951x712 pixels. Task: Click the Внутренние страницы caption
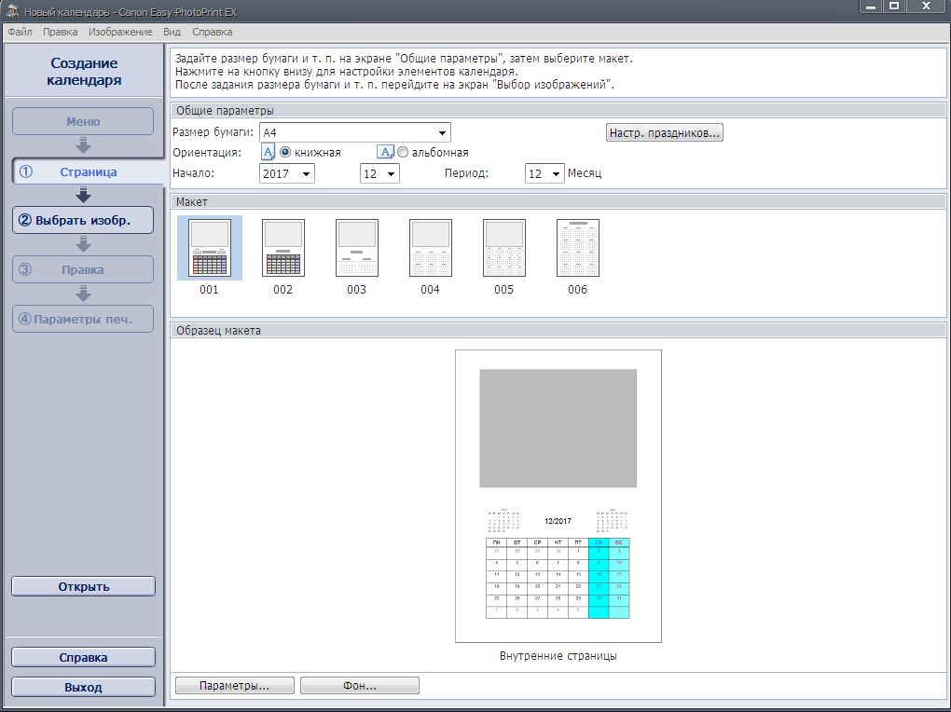pyautogui.click(x=558, y=655)
